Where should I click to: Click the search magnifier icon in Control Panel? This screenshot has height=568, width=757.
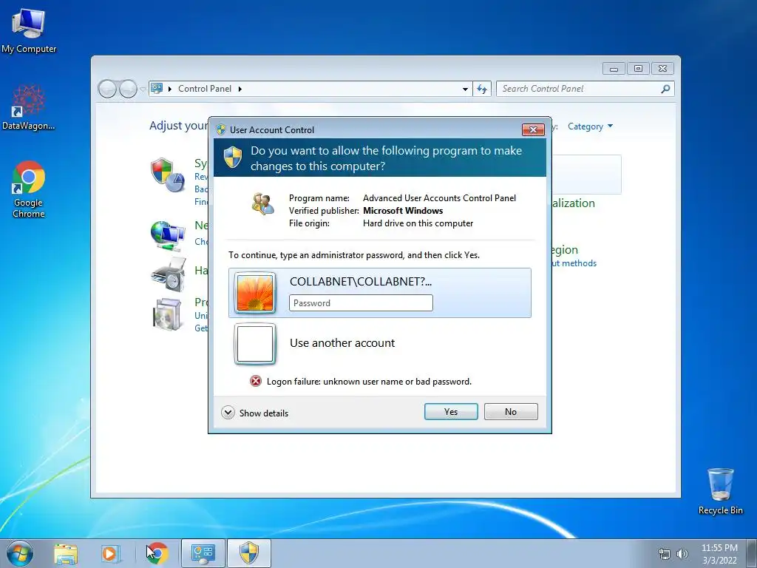[x=666, y=89]
